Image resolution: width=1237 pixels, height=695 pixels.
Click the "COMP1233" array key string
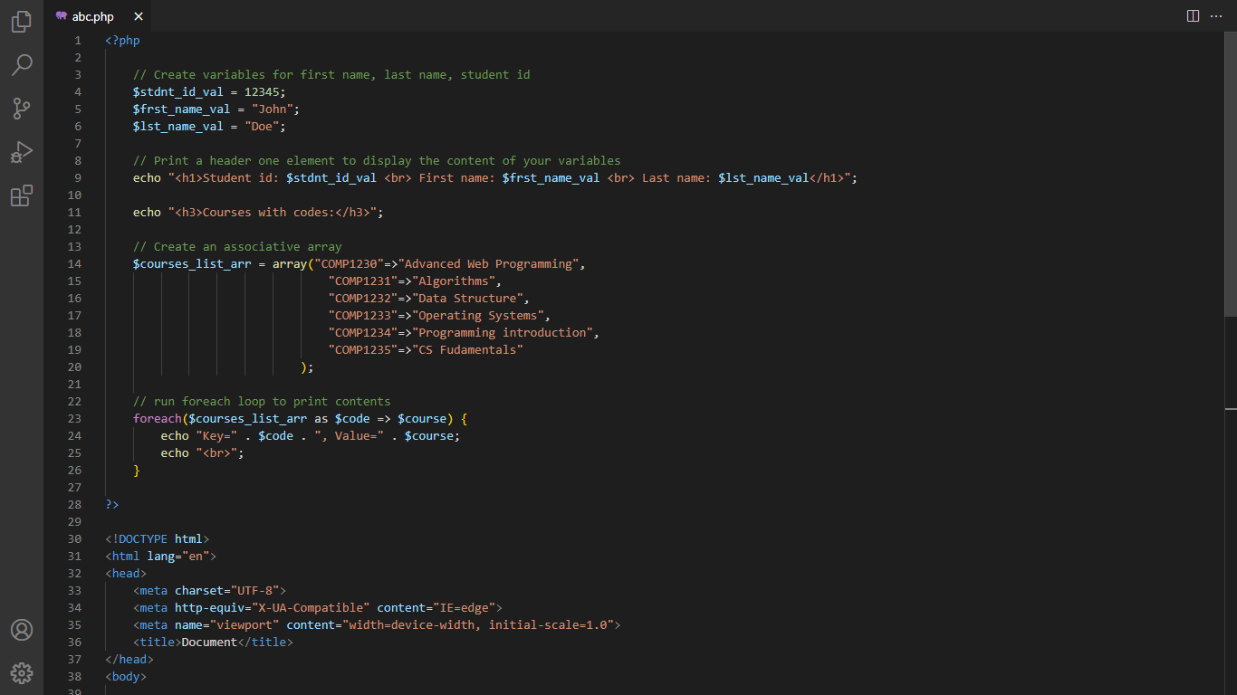363,316
